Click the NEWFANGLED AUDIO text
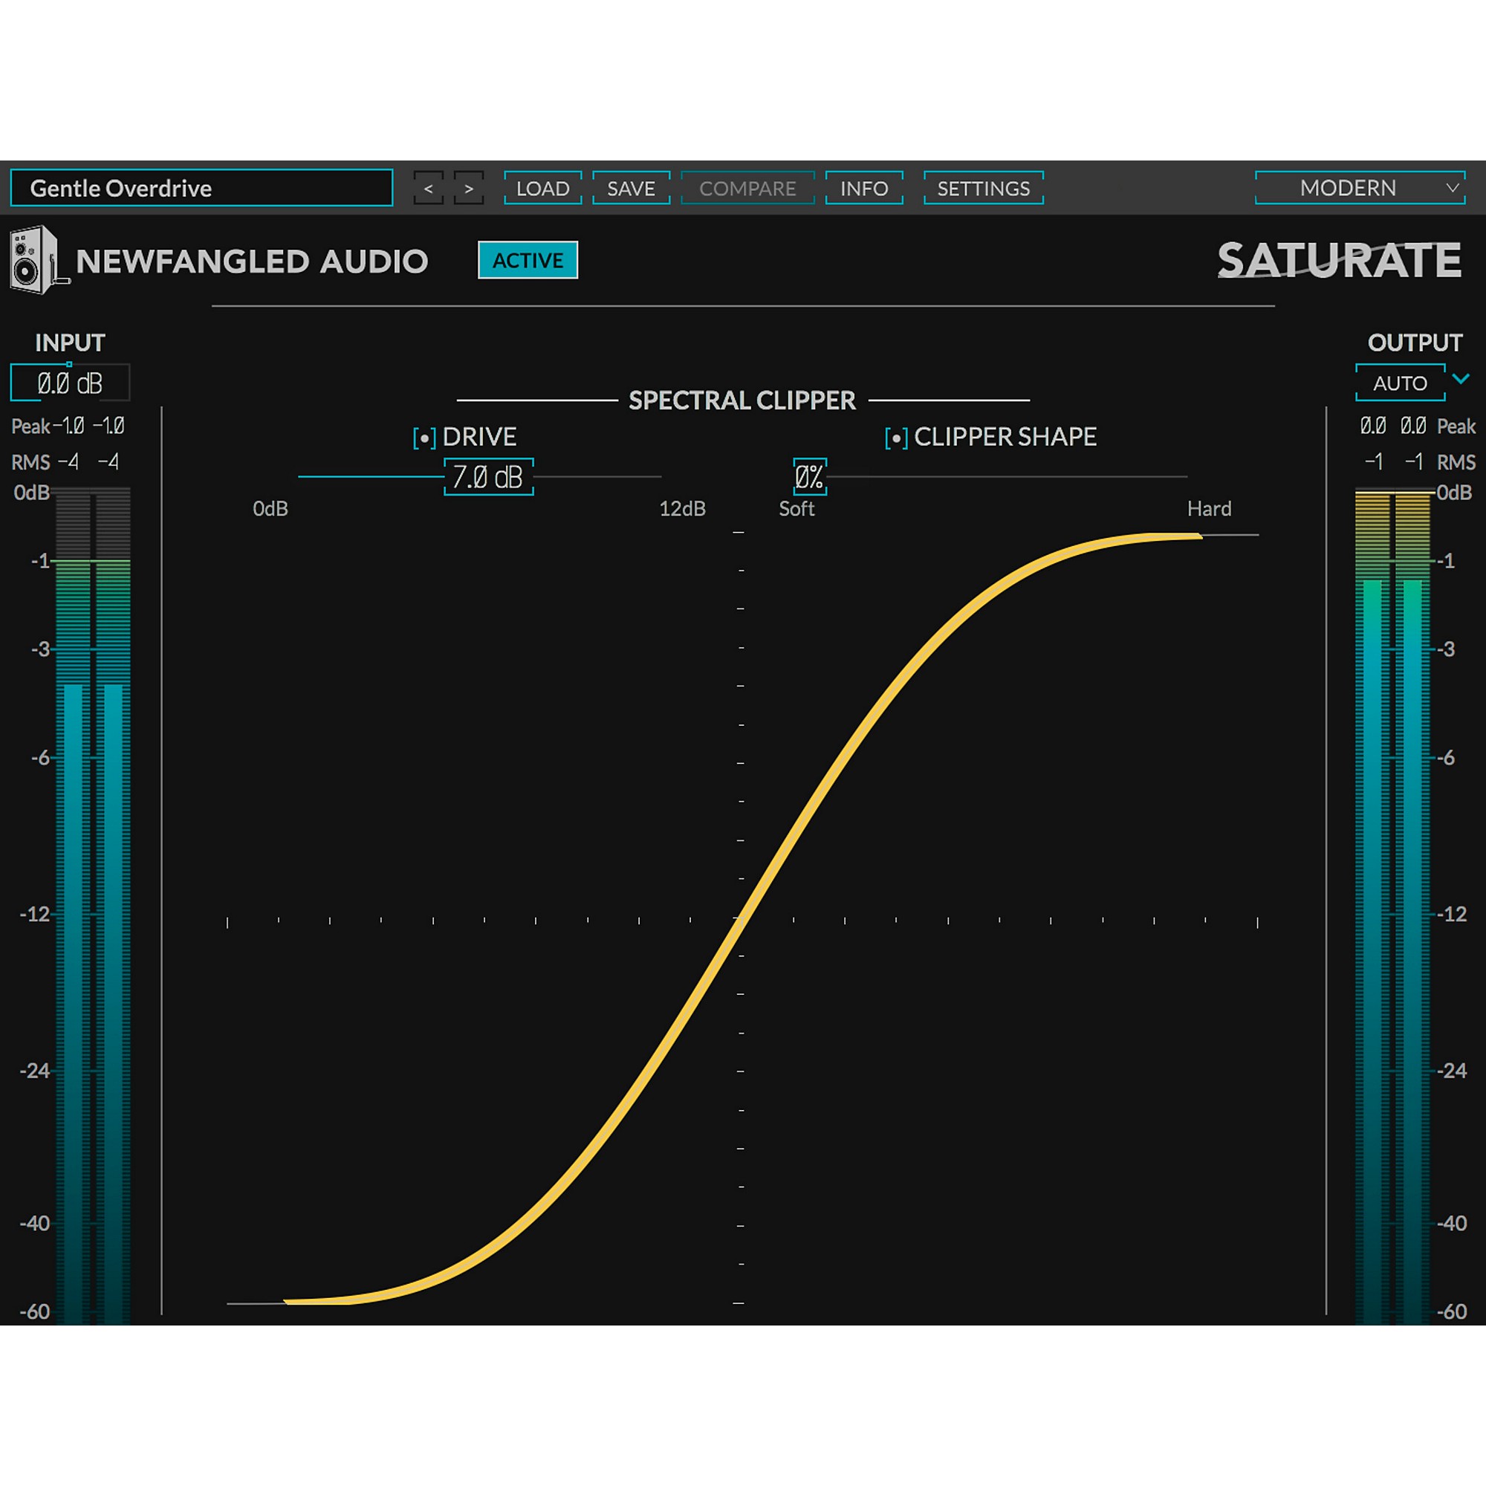 tap(252, 262)
